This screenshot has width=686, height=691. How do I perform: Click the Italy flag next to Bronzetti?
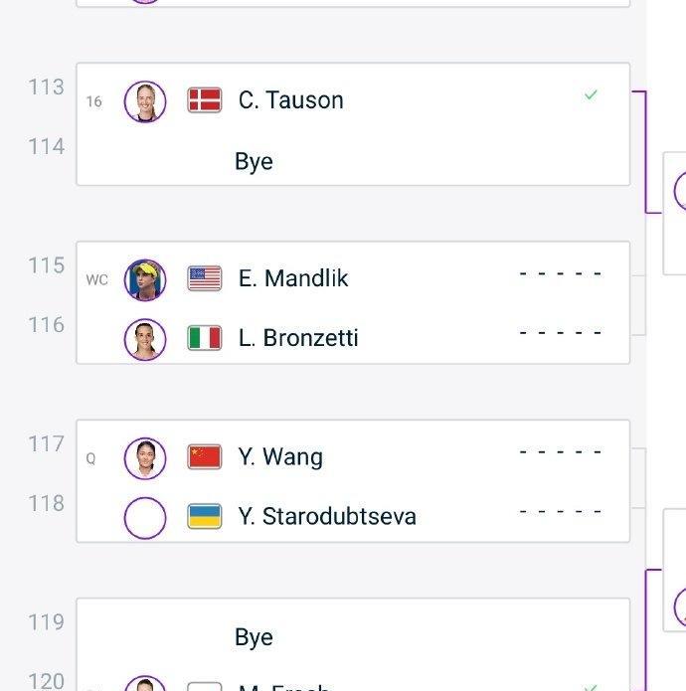click(x=205, y=338)
